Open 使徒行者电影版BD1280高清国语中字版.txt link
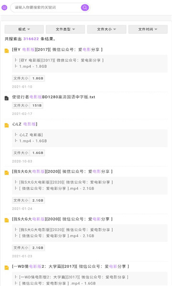This screenshot has width=172, height=286. (54, 97)
